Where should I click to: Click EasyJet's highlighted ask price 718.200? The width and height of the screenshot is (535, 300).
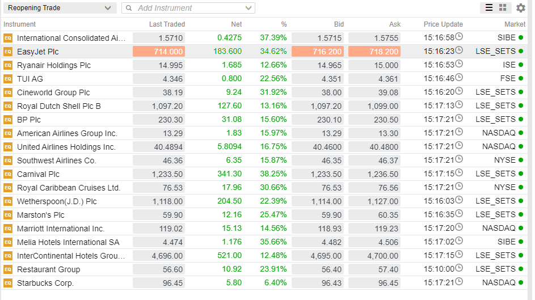[374, 52]
